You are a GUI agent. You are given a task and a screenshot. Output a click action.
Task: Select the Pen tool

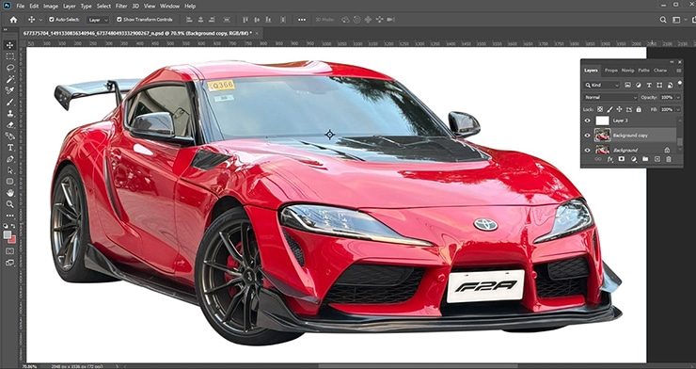coord(9,159)
